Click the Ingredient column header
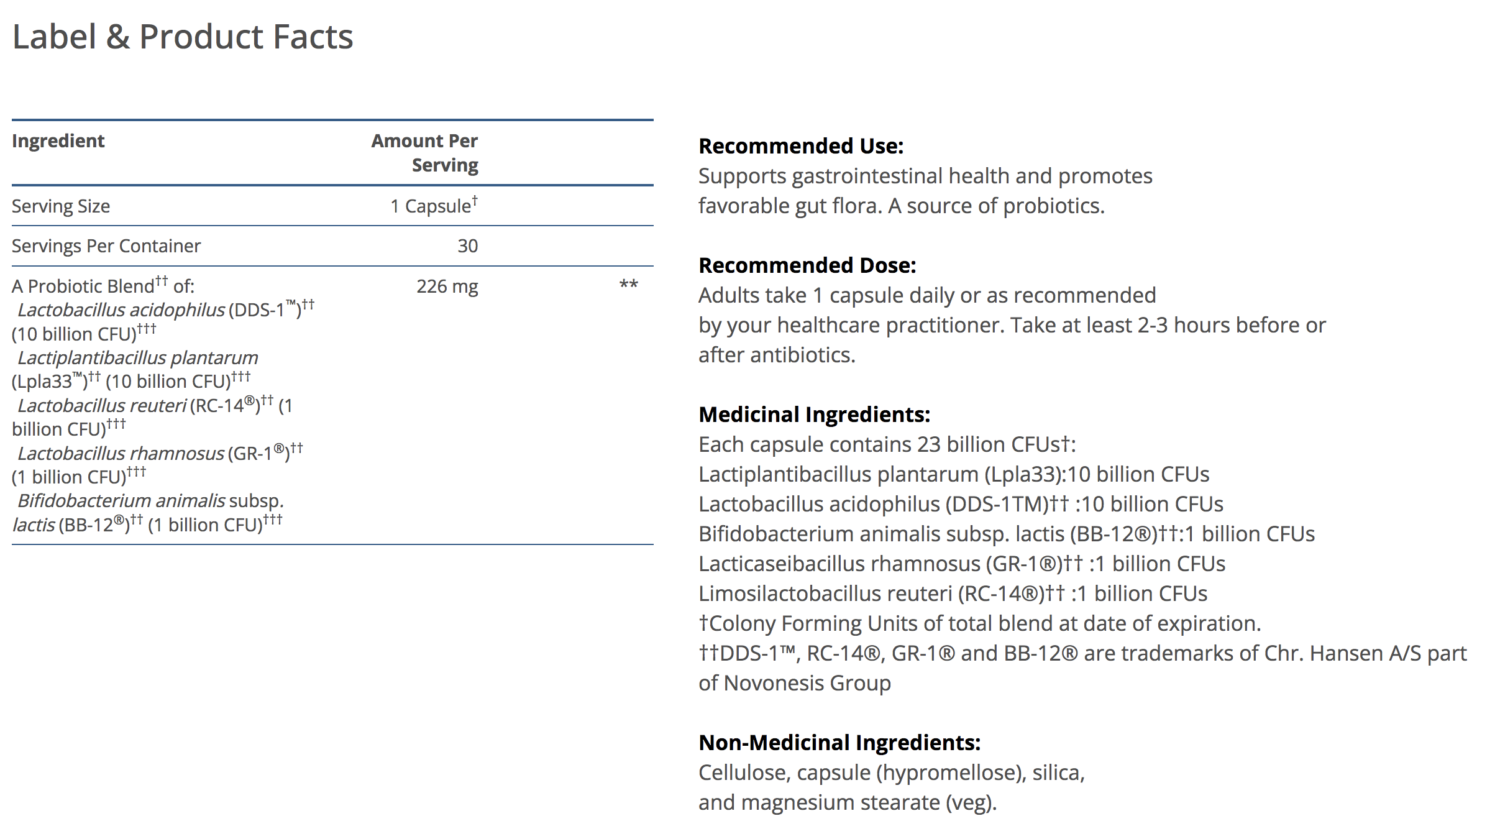This screenshot has height=839, width=1500. click(58, 141)
